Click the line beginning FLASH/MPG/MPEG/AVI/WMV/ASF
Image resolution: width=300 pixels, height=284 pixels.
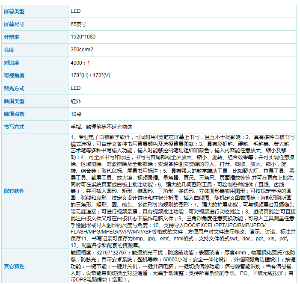(183, 232)
